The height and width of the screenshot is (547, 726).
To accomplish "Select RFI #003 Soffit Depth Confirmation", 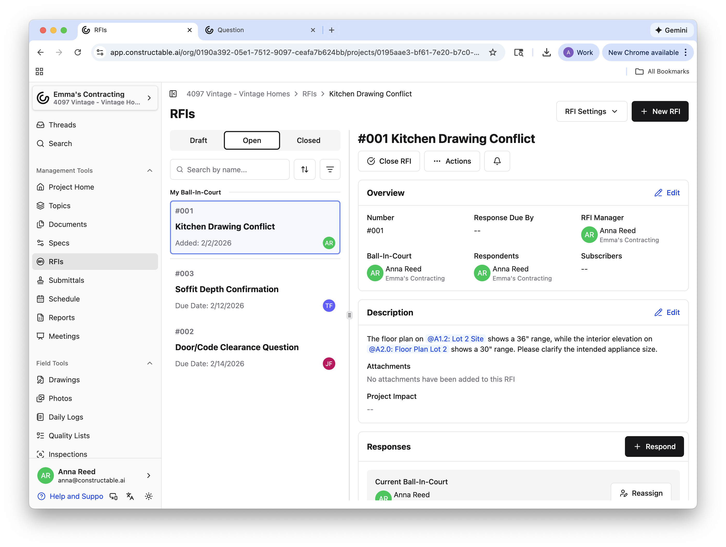I will (x=255, y=289).
